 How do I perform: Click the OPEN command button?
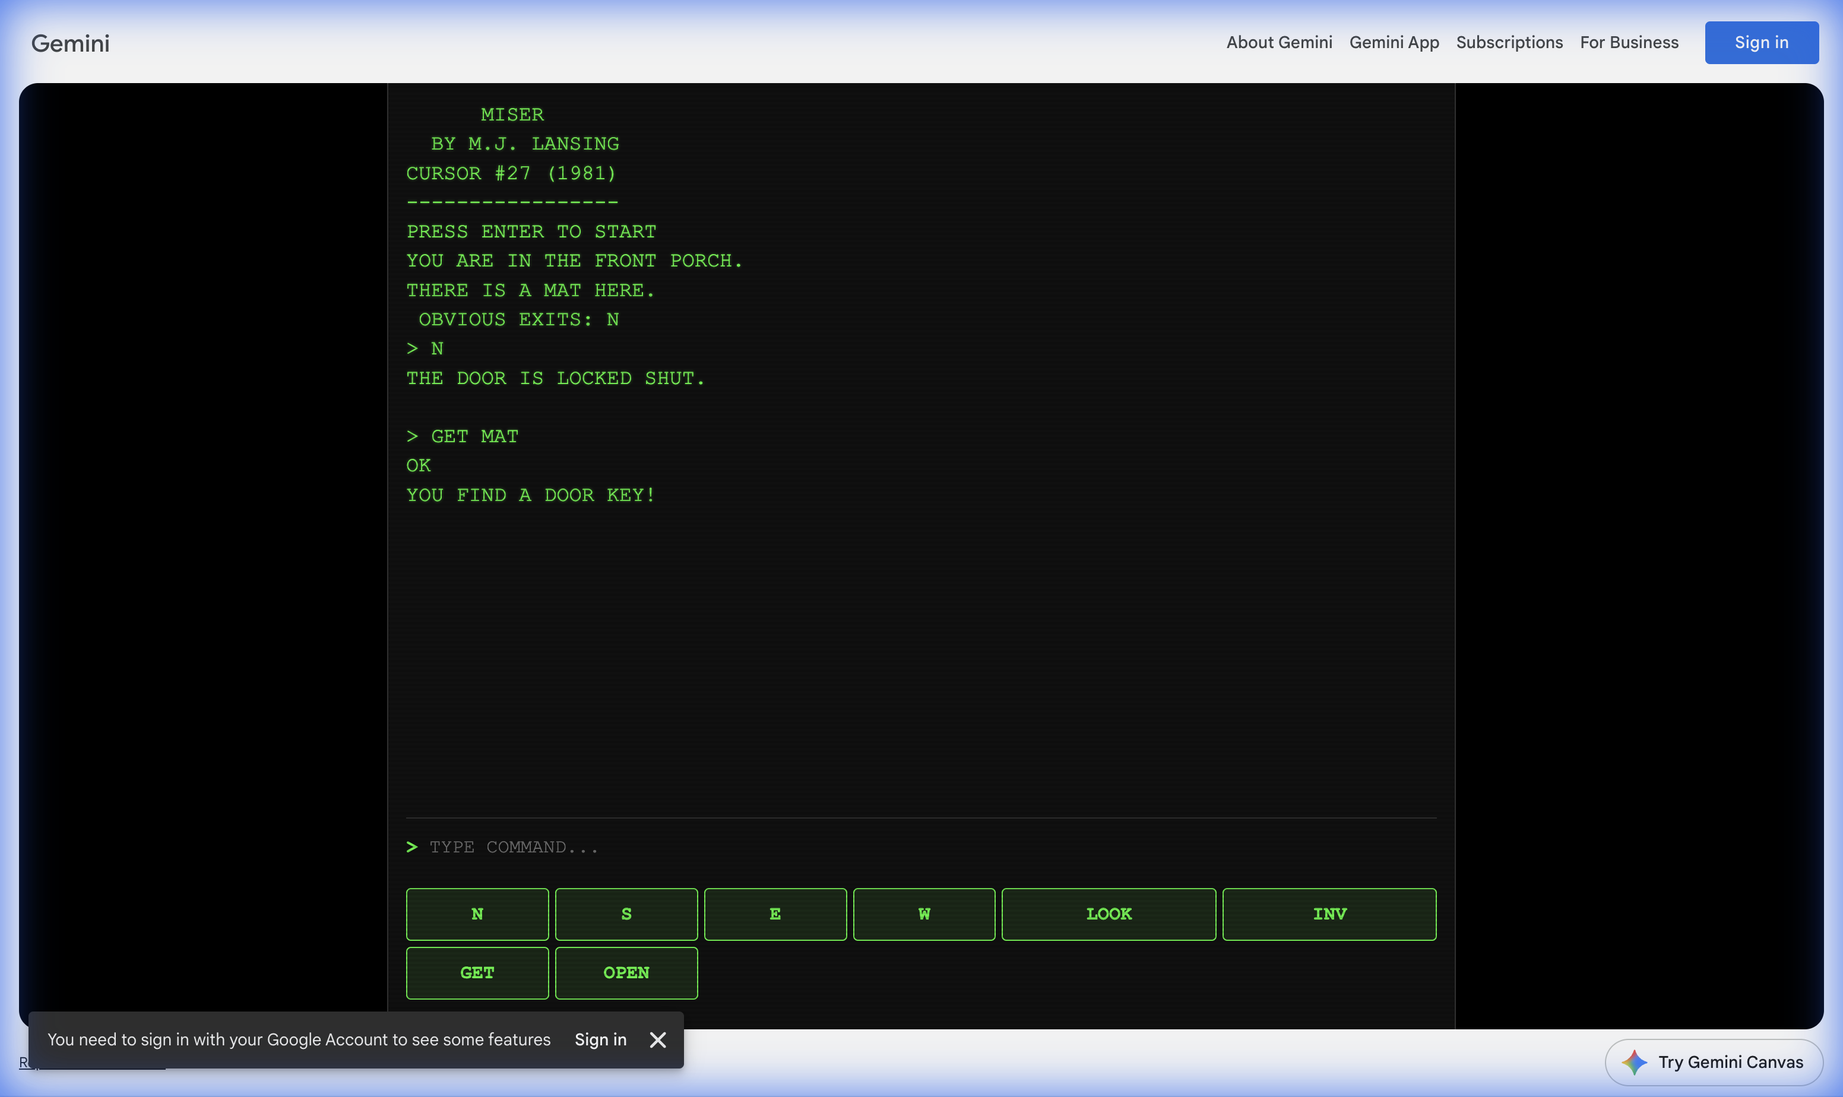625,973
